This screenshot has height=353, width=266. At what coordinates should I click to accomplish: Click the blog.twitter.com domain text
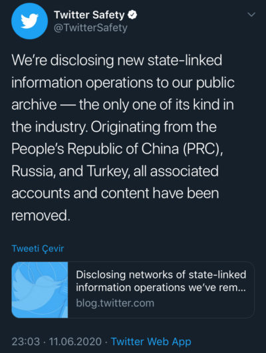coord(115,303)
